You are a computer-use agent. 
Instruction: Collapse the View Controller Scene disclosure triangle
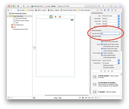[x=8, y=13]
